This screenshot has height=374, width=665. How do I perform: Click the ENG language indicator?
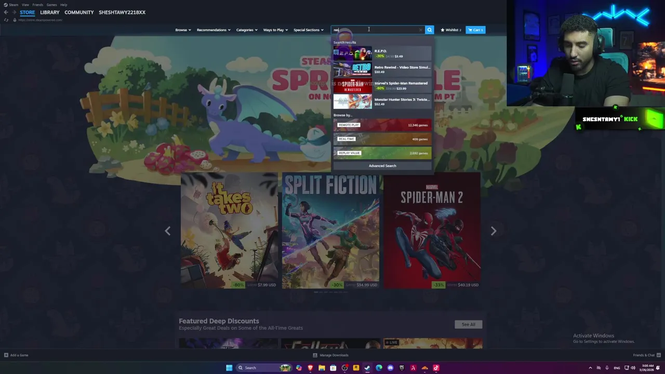point(617,368)
